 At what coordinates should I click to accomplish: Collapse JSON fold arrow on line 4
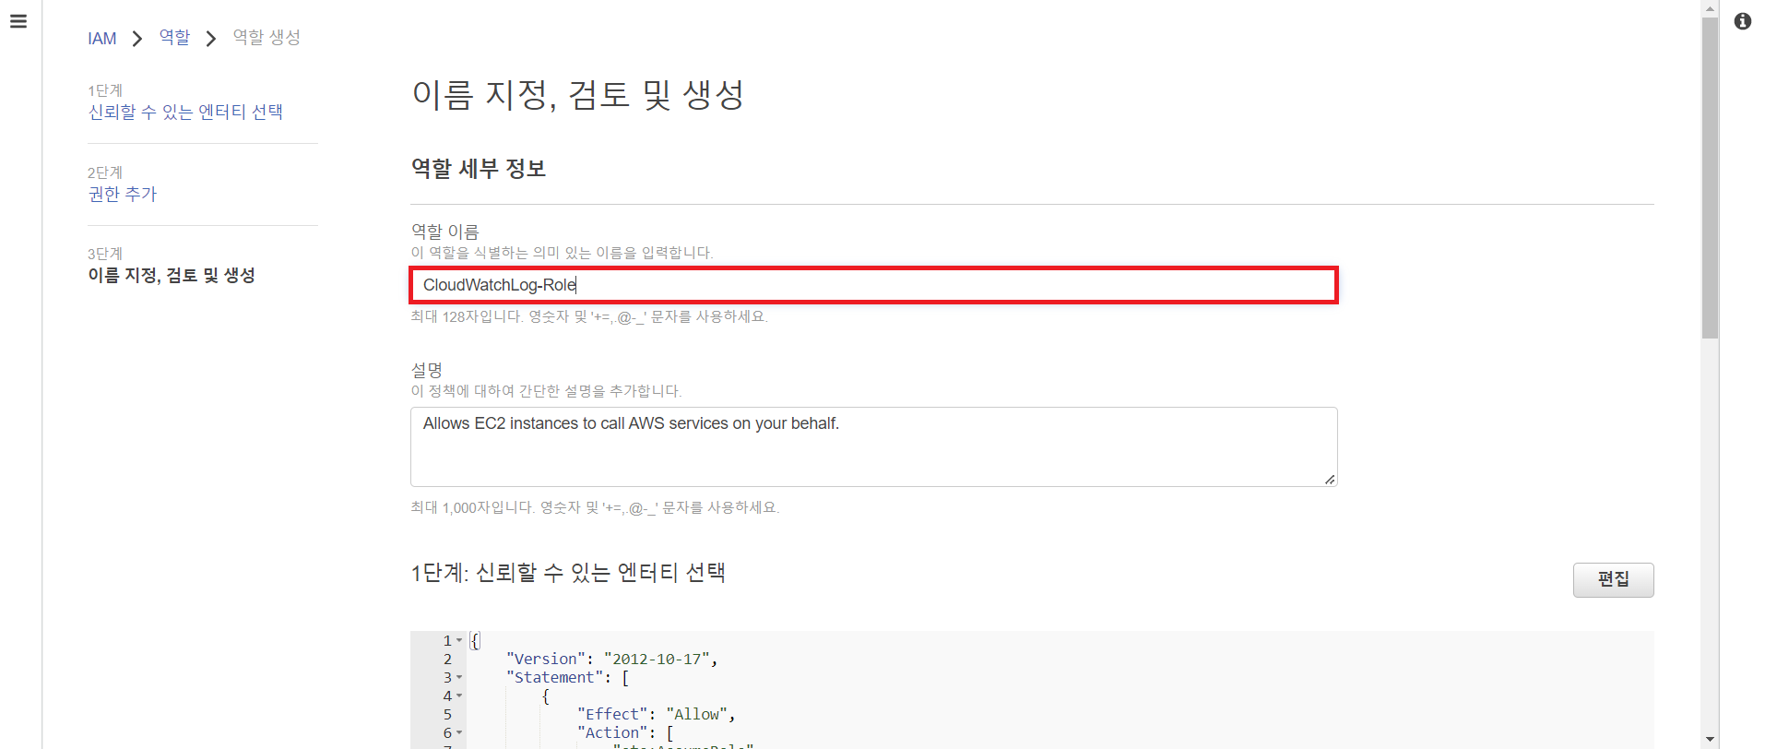tap(459, 695)
